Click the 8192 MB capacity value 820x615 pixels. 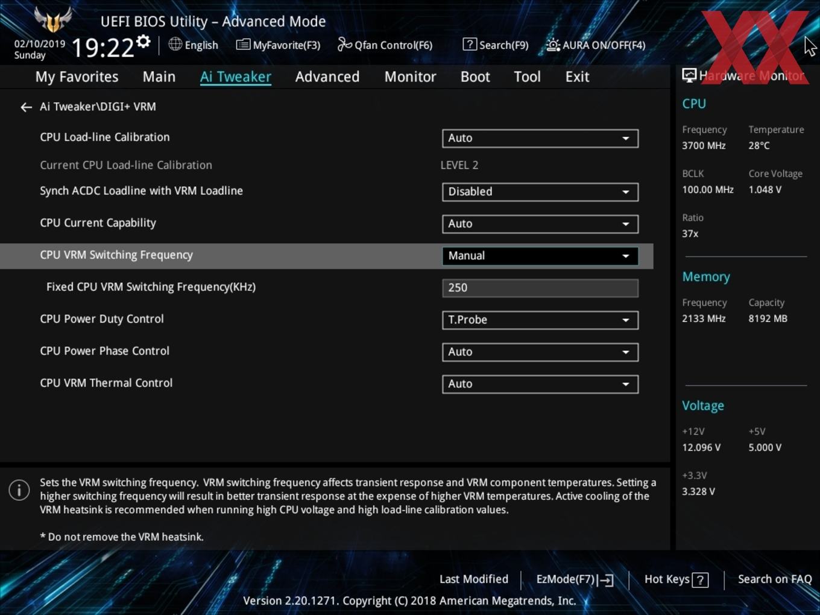768,318
